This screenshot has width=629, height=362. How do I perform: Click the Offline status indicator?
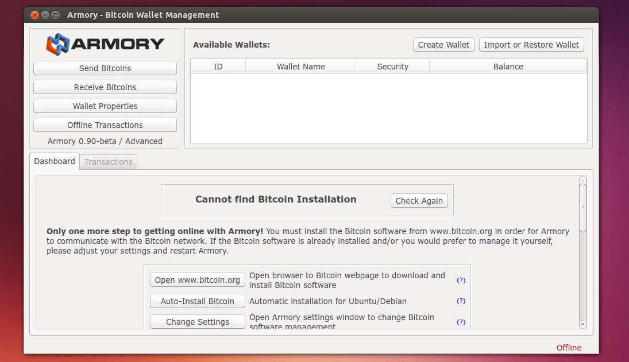tap(569, 348)
